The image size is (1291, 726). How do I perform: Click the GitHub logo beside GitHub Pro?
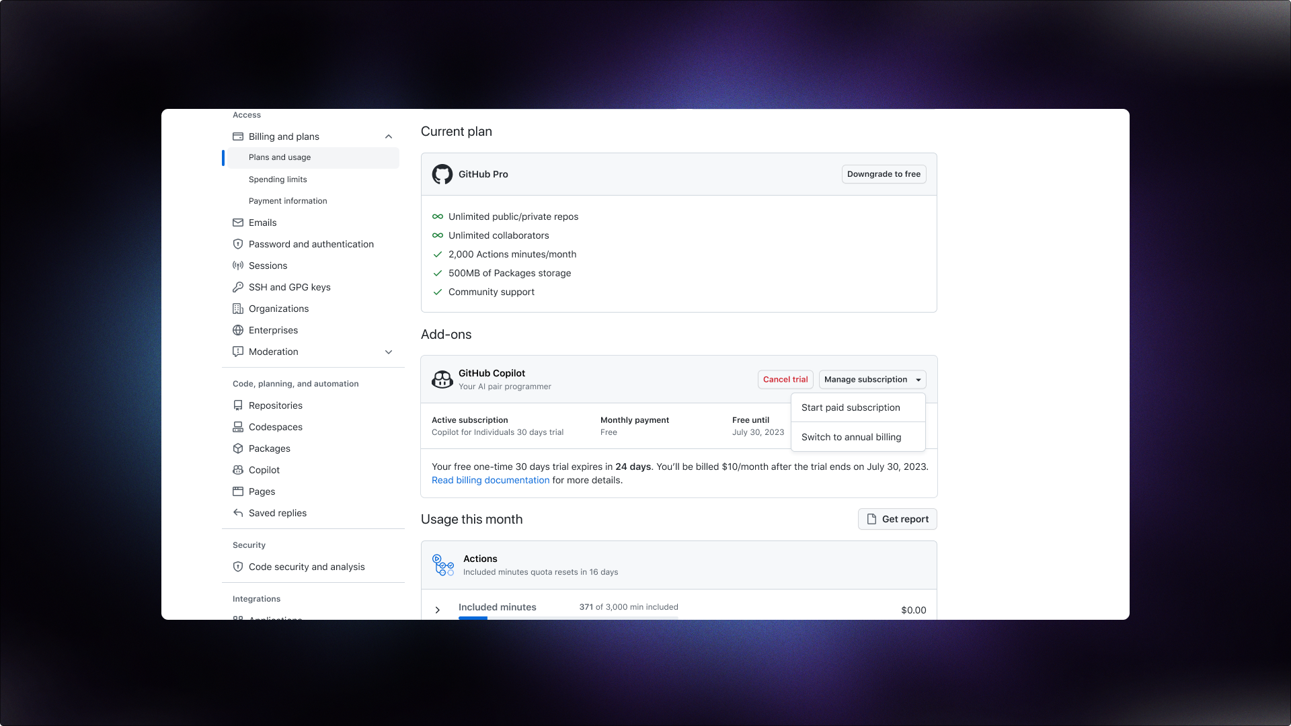coord(442,173)
